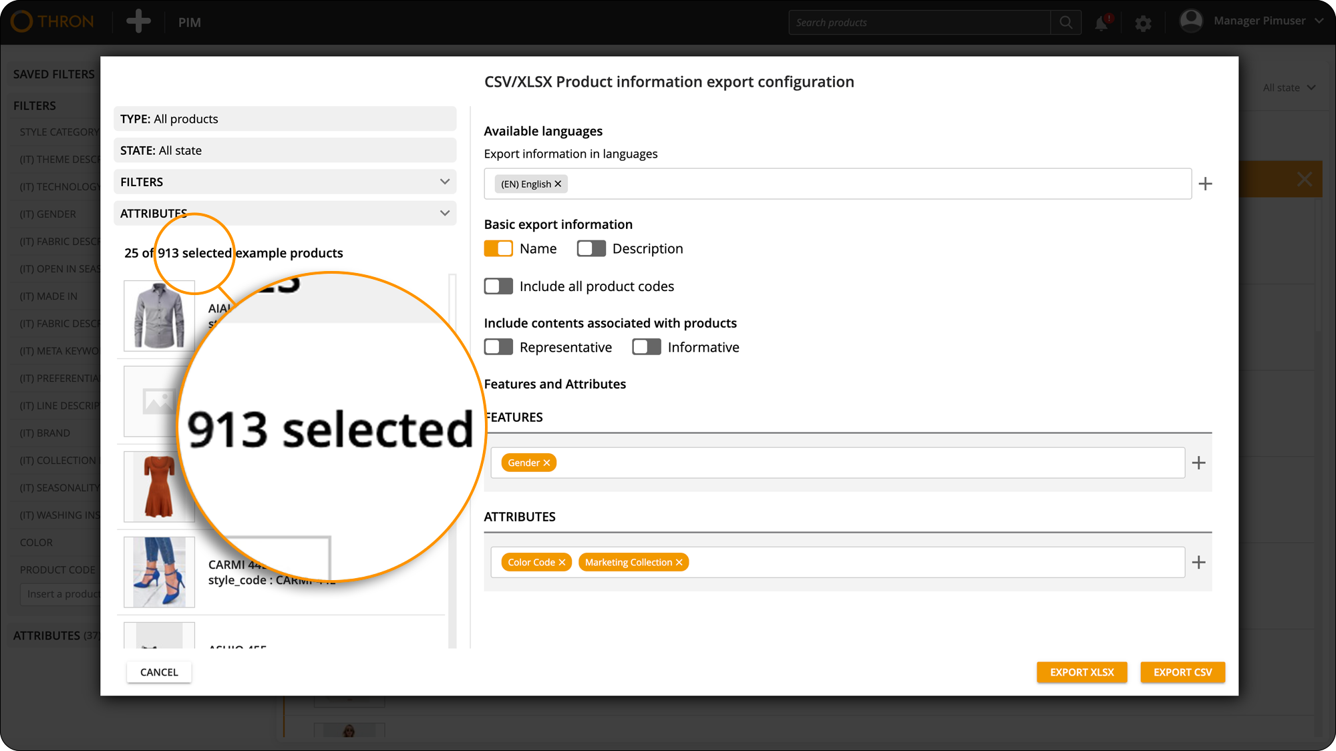Open the notifications bell
This screenshot has width=1336, height=751.
[x=1102, y=23]
